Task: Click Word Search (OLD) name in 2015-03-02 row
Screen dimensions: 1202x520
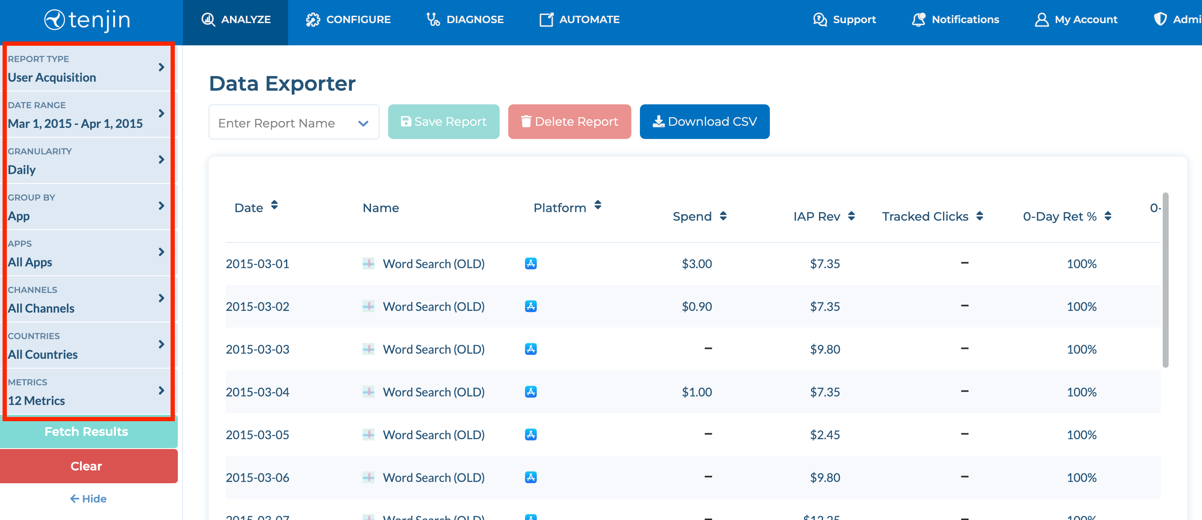Action: 433,307
